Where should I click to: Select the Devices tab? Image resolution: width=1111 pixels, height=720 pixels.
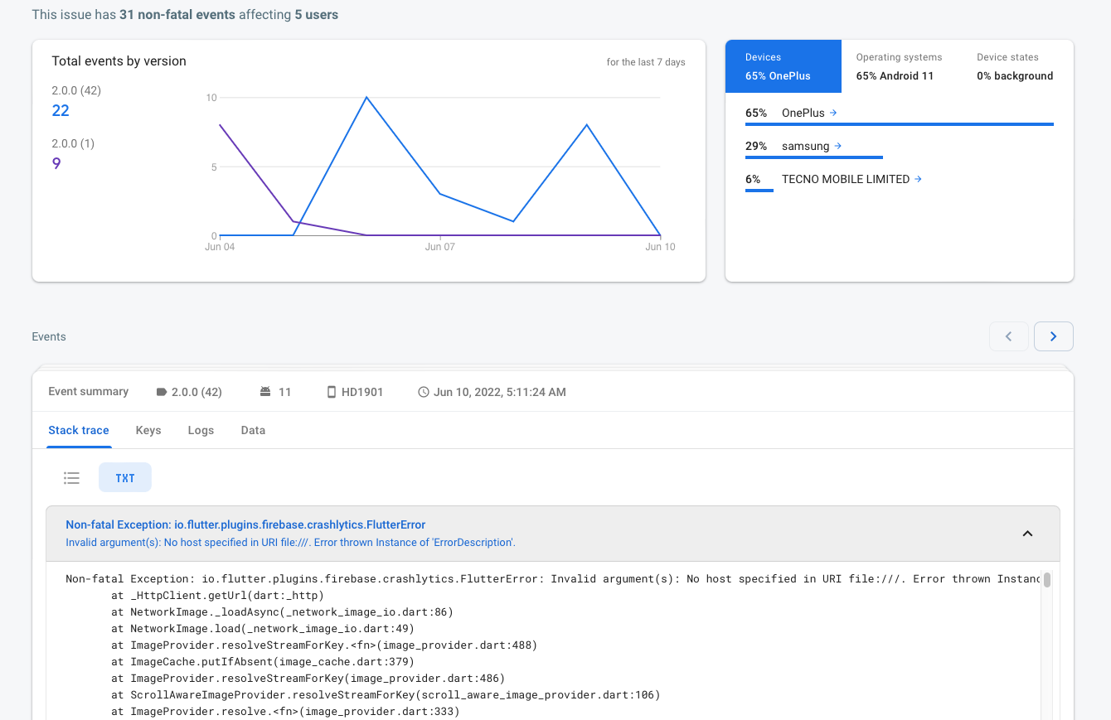click(x=784, y=66)
